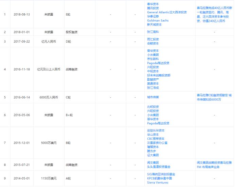Open news link 喜马拉雅C轮融资或敲定
This screenshot has height=187, width=235.
coord(214,97)
